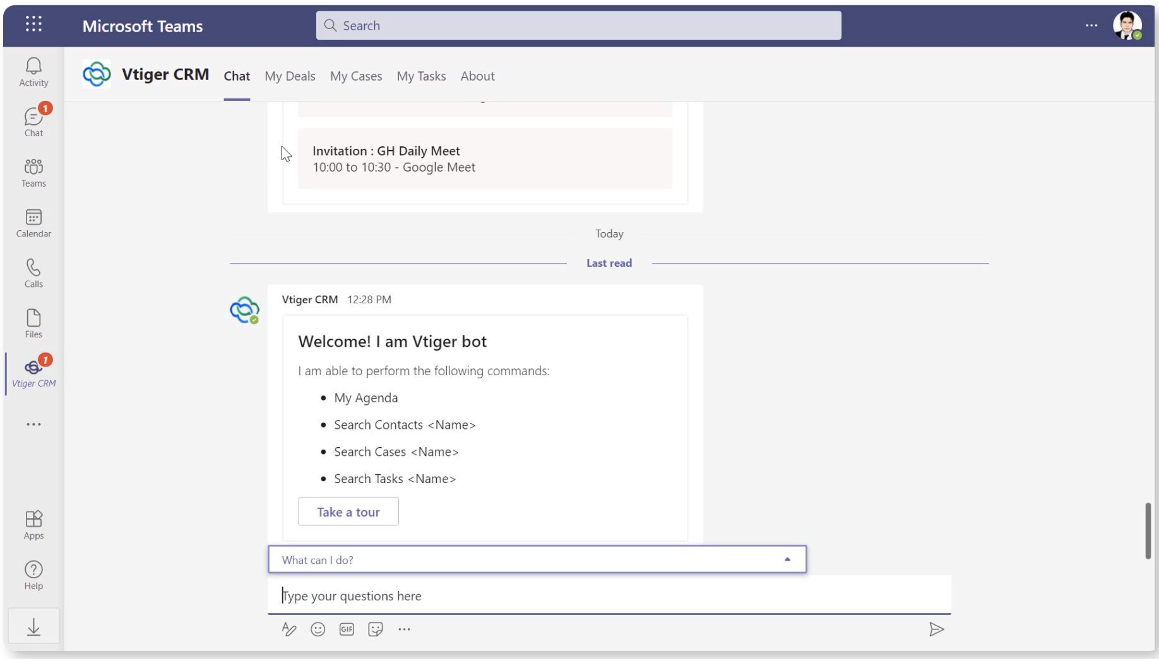
Task: Focus the Type your questions here box
Action: pyautogui.click(x=609, y=595)
